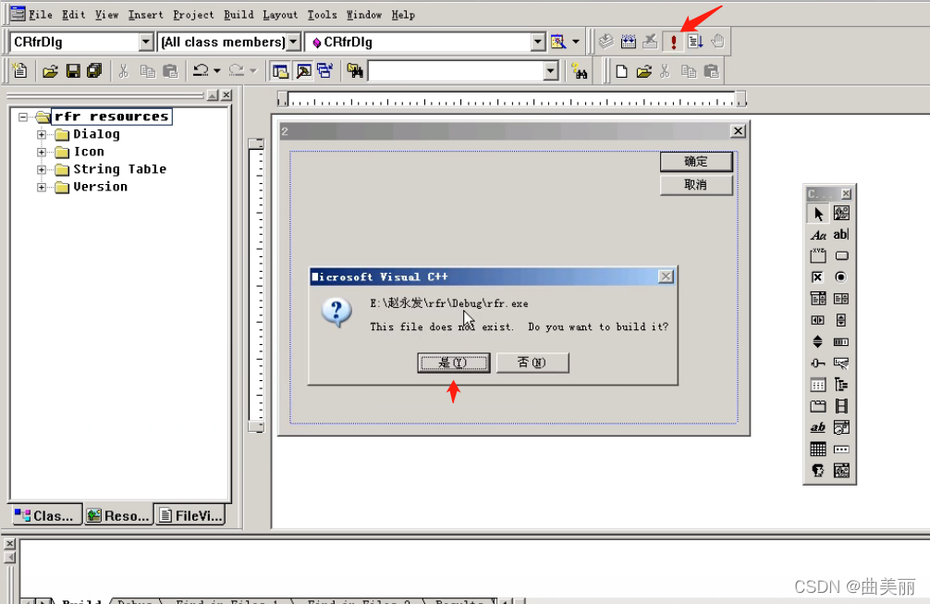Select the IP Address control tool

tap(841, 450)
